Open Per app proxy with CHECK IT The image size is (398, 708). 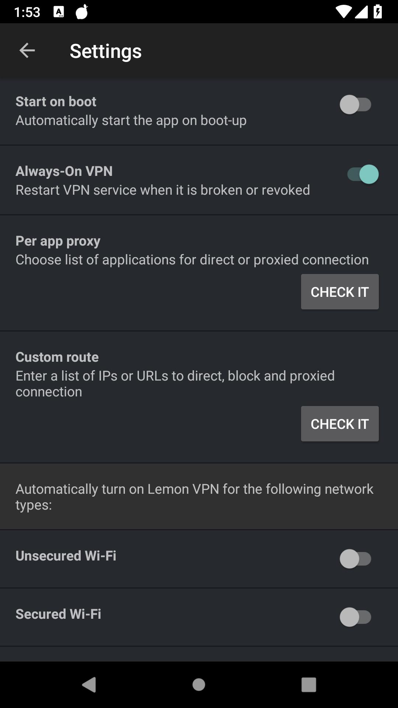point(340,292)
